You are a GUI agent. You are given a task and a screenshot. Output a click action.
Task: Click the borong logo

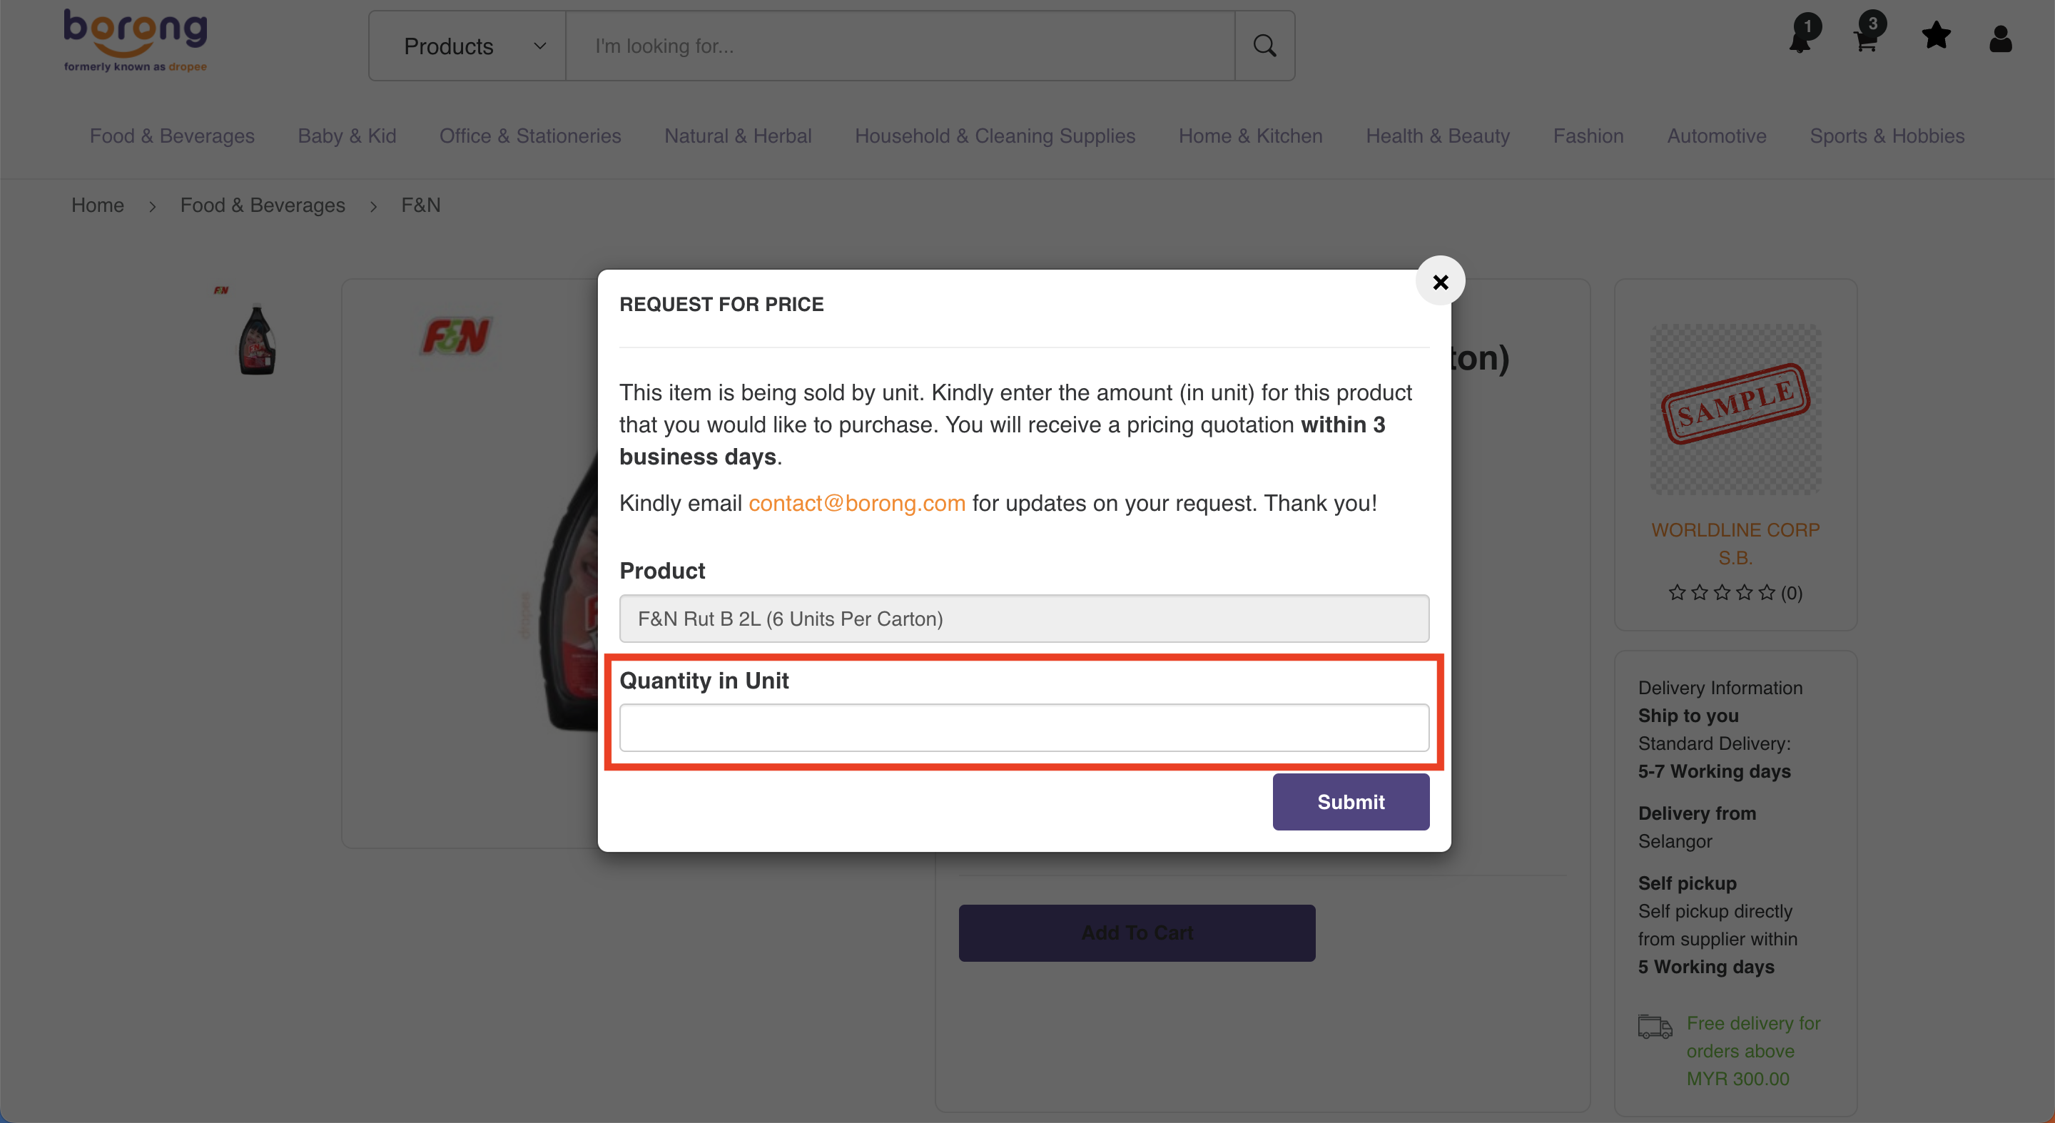coord(136,40)
